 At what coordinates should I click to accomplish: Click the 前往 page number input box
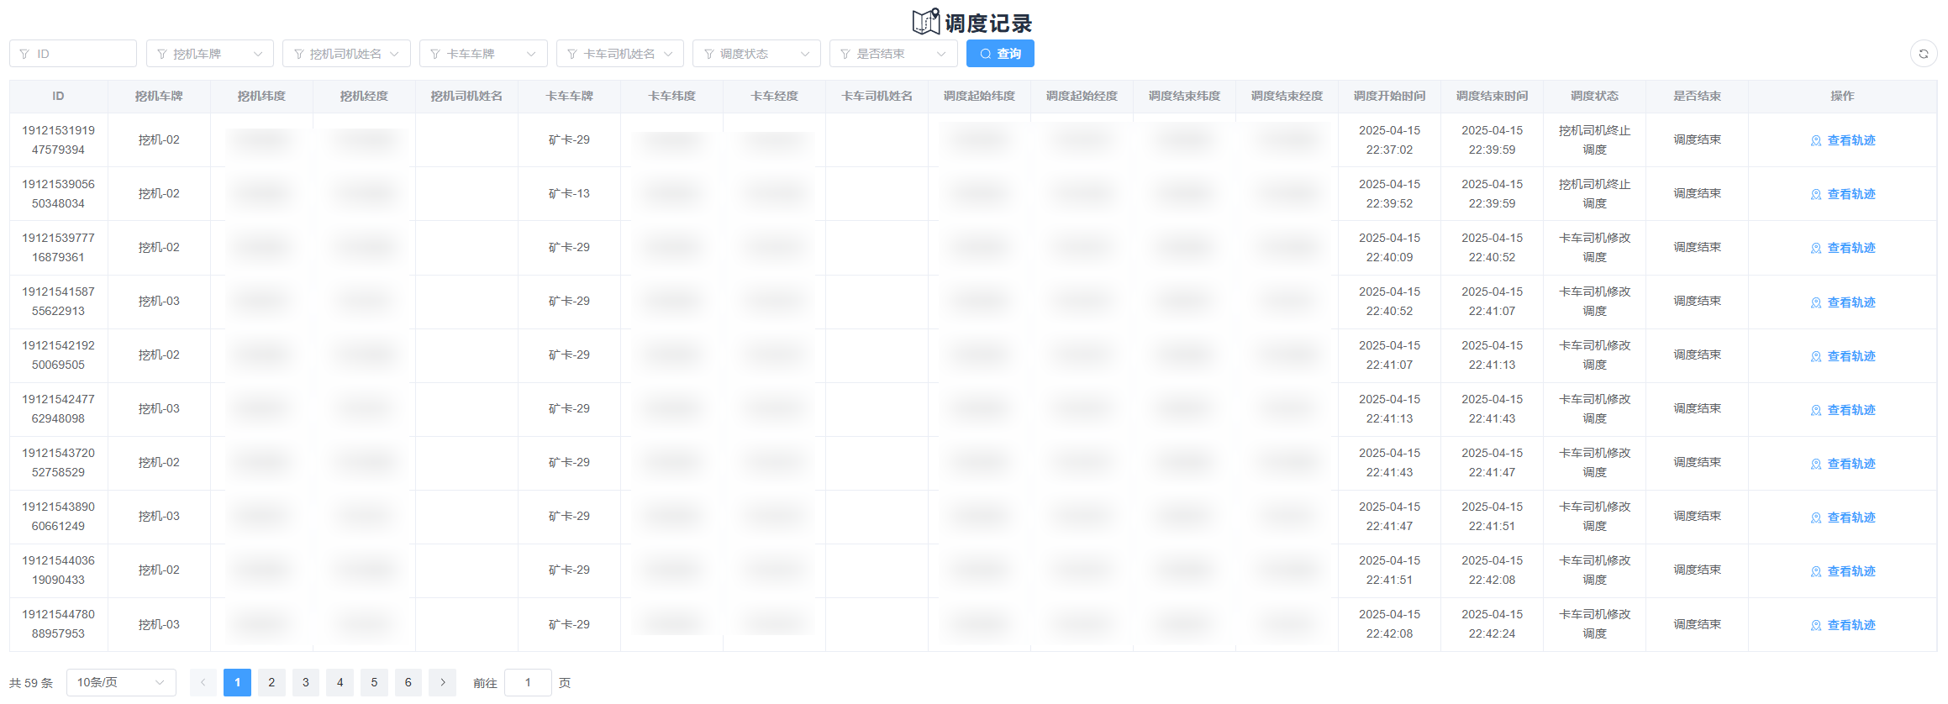[x=528, y=682]
